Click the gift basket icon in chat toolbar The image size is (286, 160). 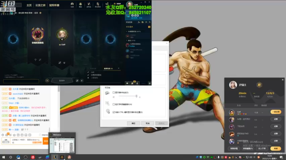tap(14, 135)
